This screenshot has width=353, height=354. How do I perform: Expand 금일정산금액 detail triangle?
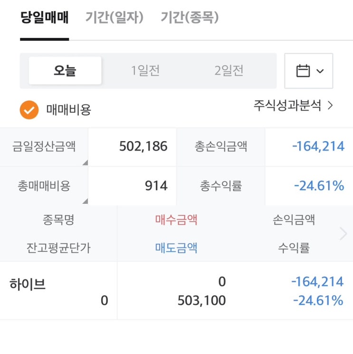(85, 163)
